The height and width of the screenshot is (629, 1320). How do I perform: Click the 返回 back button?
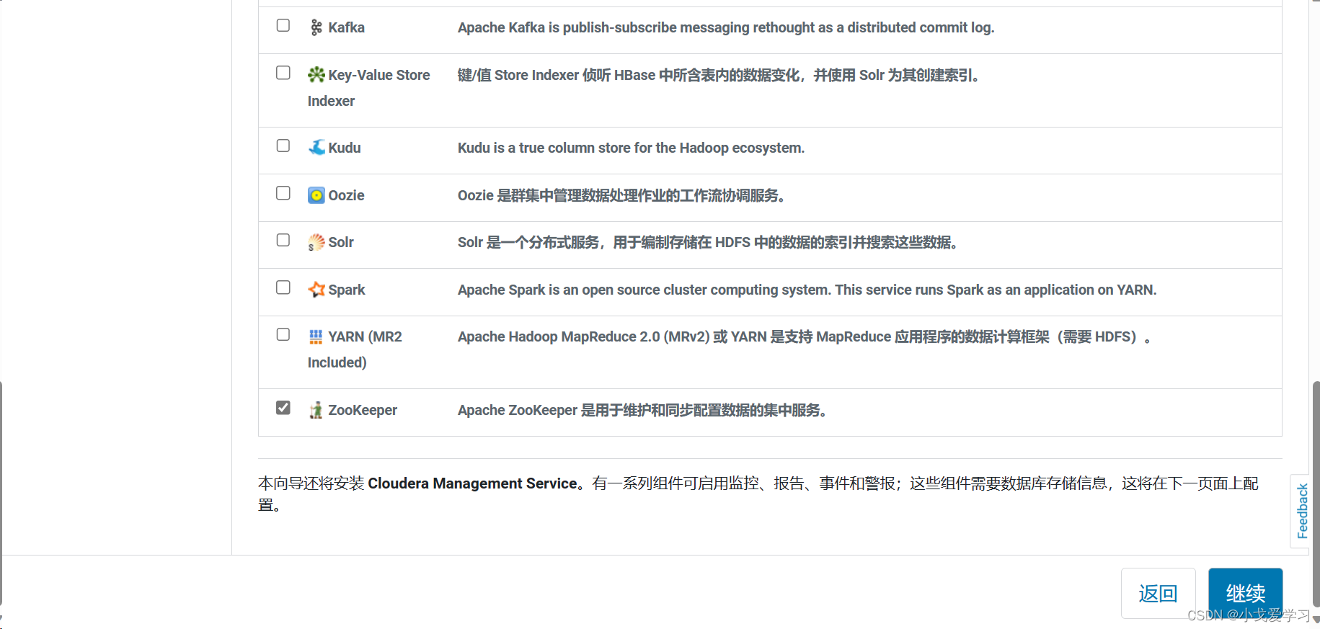point(1158,593)
